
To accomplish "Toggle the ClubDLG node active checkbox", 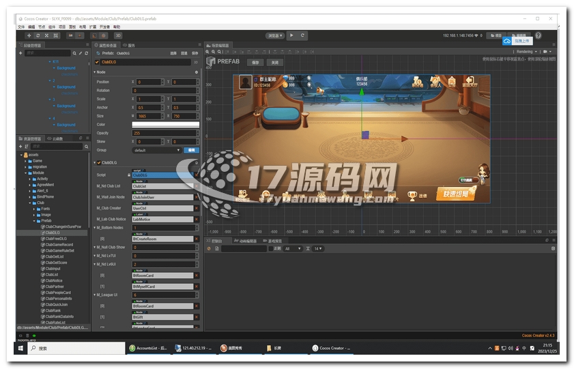I will coord(97,62).
